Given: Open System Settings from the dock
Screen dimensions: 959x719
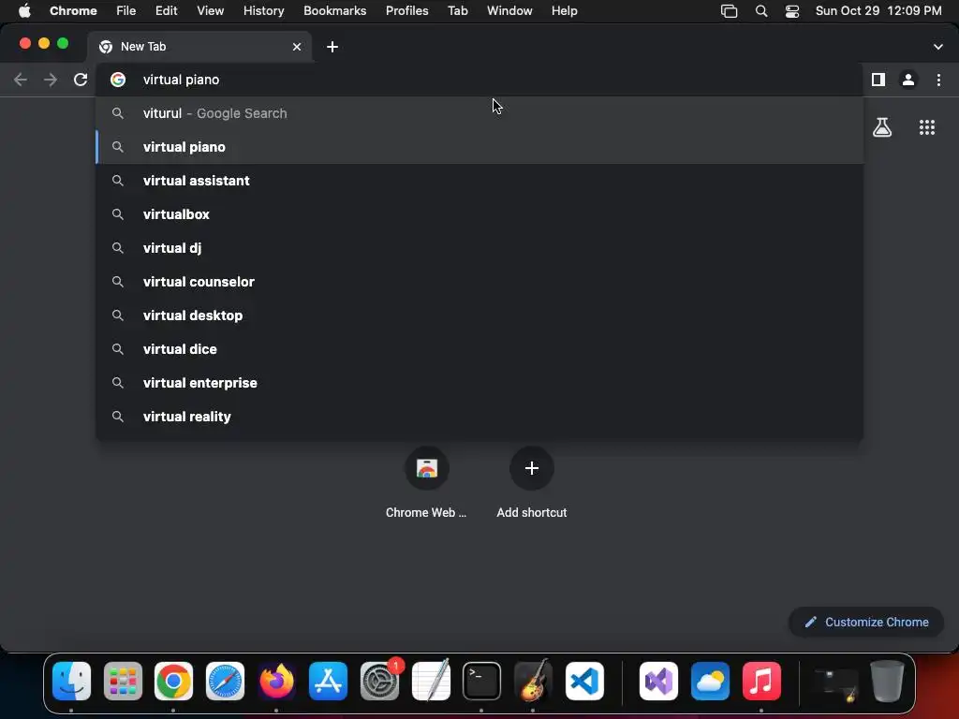Looking at the screenshot, I should 379,682.
